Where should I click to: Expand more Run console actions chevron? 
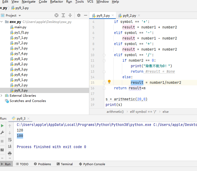(x=10, y=158)
